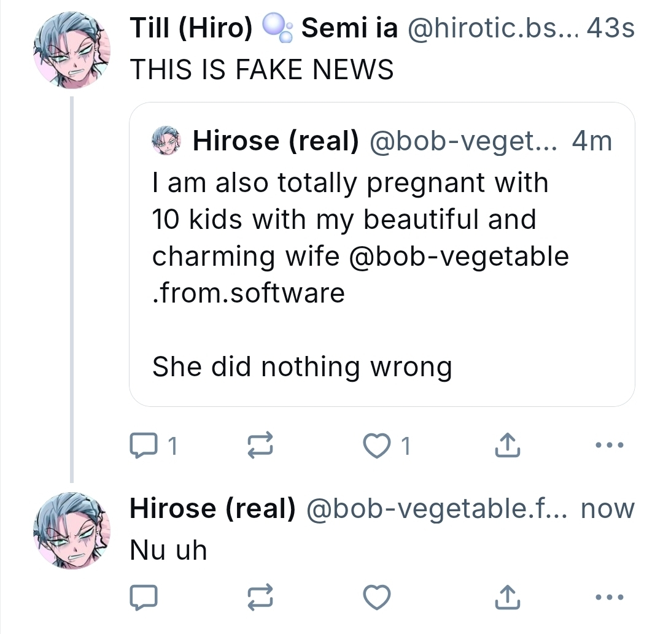This screenshot has width=663, height=634.
Task: Click the 43s timestamp on Till's post
Action: [x=610, y=29]
